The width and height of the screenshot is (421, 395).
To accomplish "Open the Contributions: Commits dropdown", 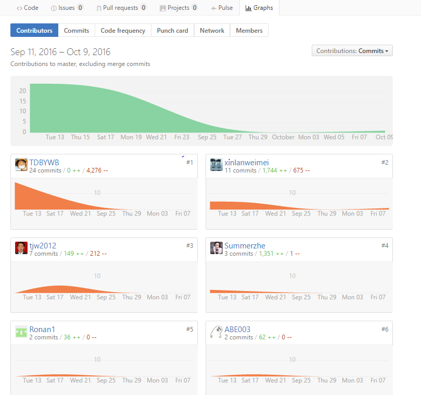I will pos(352,51).
